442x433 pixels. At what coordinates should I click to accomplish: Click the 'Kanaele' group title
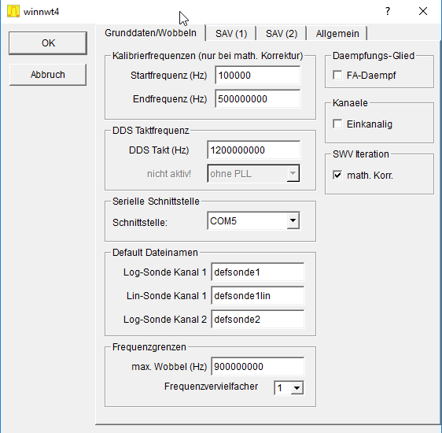click(350, 102)
